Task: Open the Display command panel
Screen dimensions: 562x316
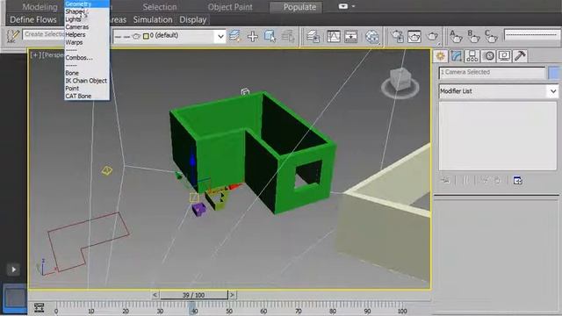Action: click(504, 56)
